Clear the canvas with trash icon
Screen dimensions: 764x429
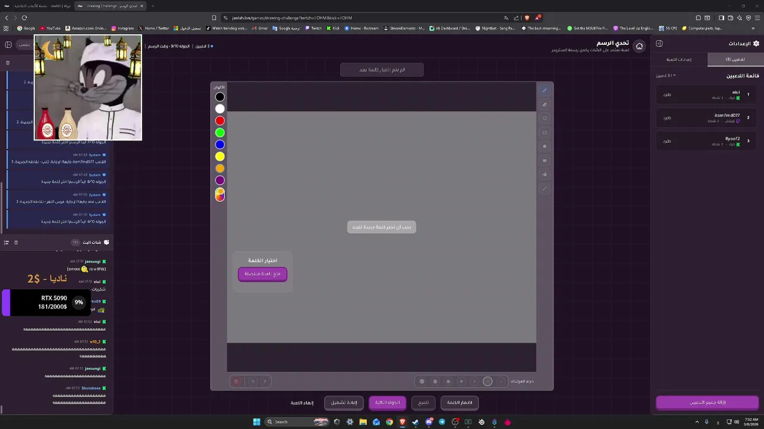[x=236, y=381]
